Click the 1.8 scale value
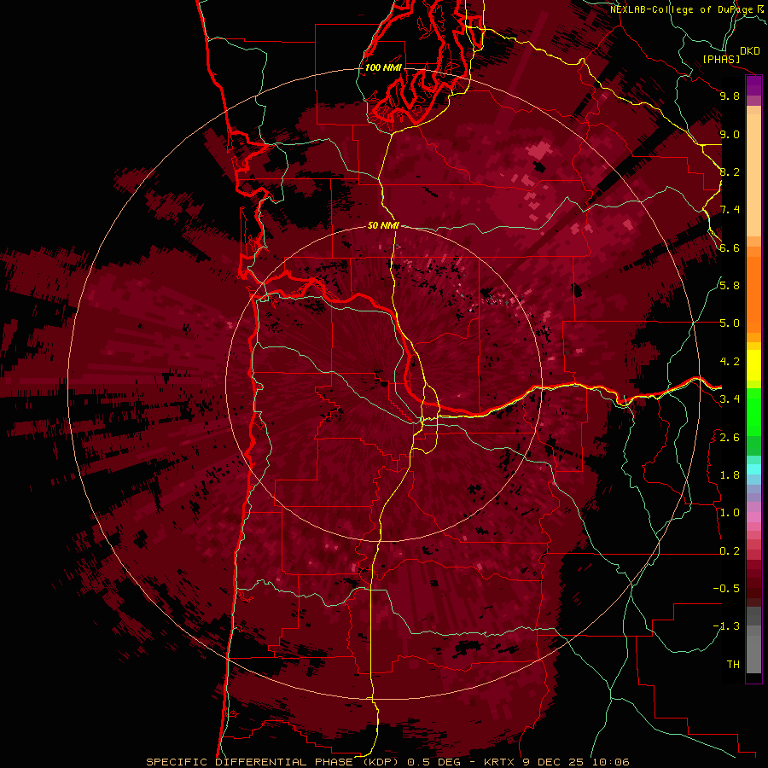Image resolution: width=768 pixels, height=768 pixels. pos(730,475)
